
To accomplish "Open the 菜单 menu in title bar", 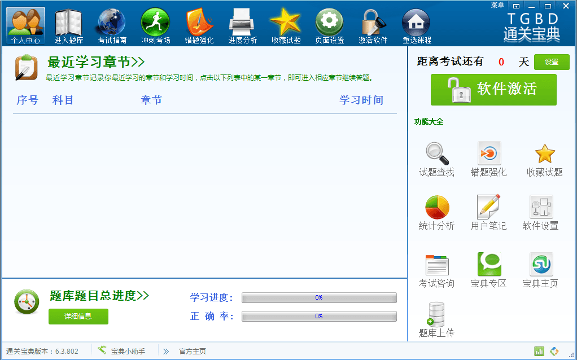I will coord(497,5).
